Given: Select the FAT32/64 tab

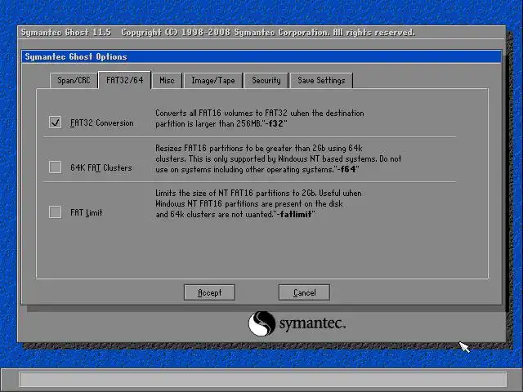Looking at the screenshot, I should 125,80.
